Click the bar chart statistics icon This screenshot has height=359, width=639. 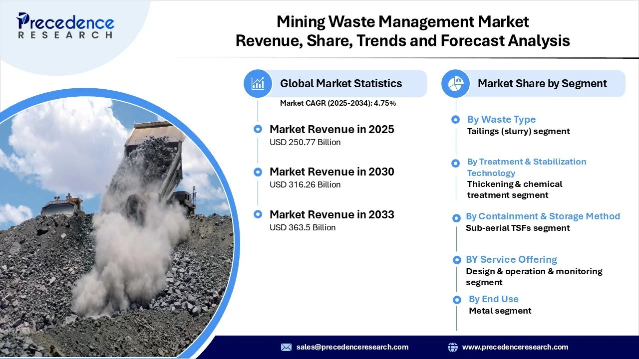258,83
